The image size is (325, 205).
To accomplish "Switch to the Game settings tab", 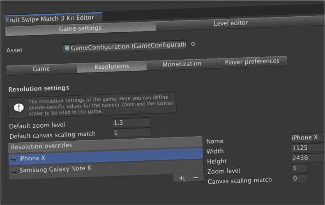I will click(81, 29).
